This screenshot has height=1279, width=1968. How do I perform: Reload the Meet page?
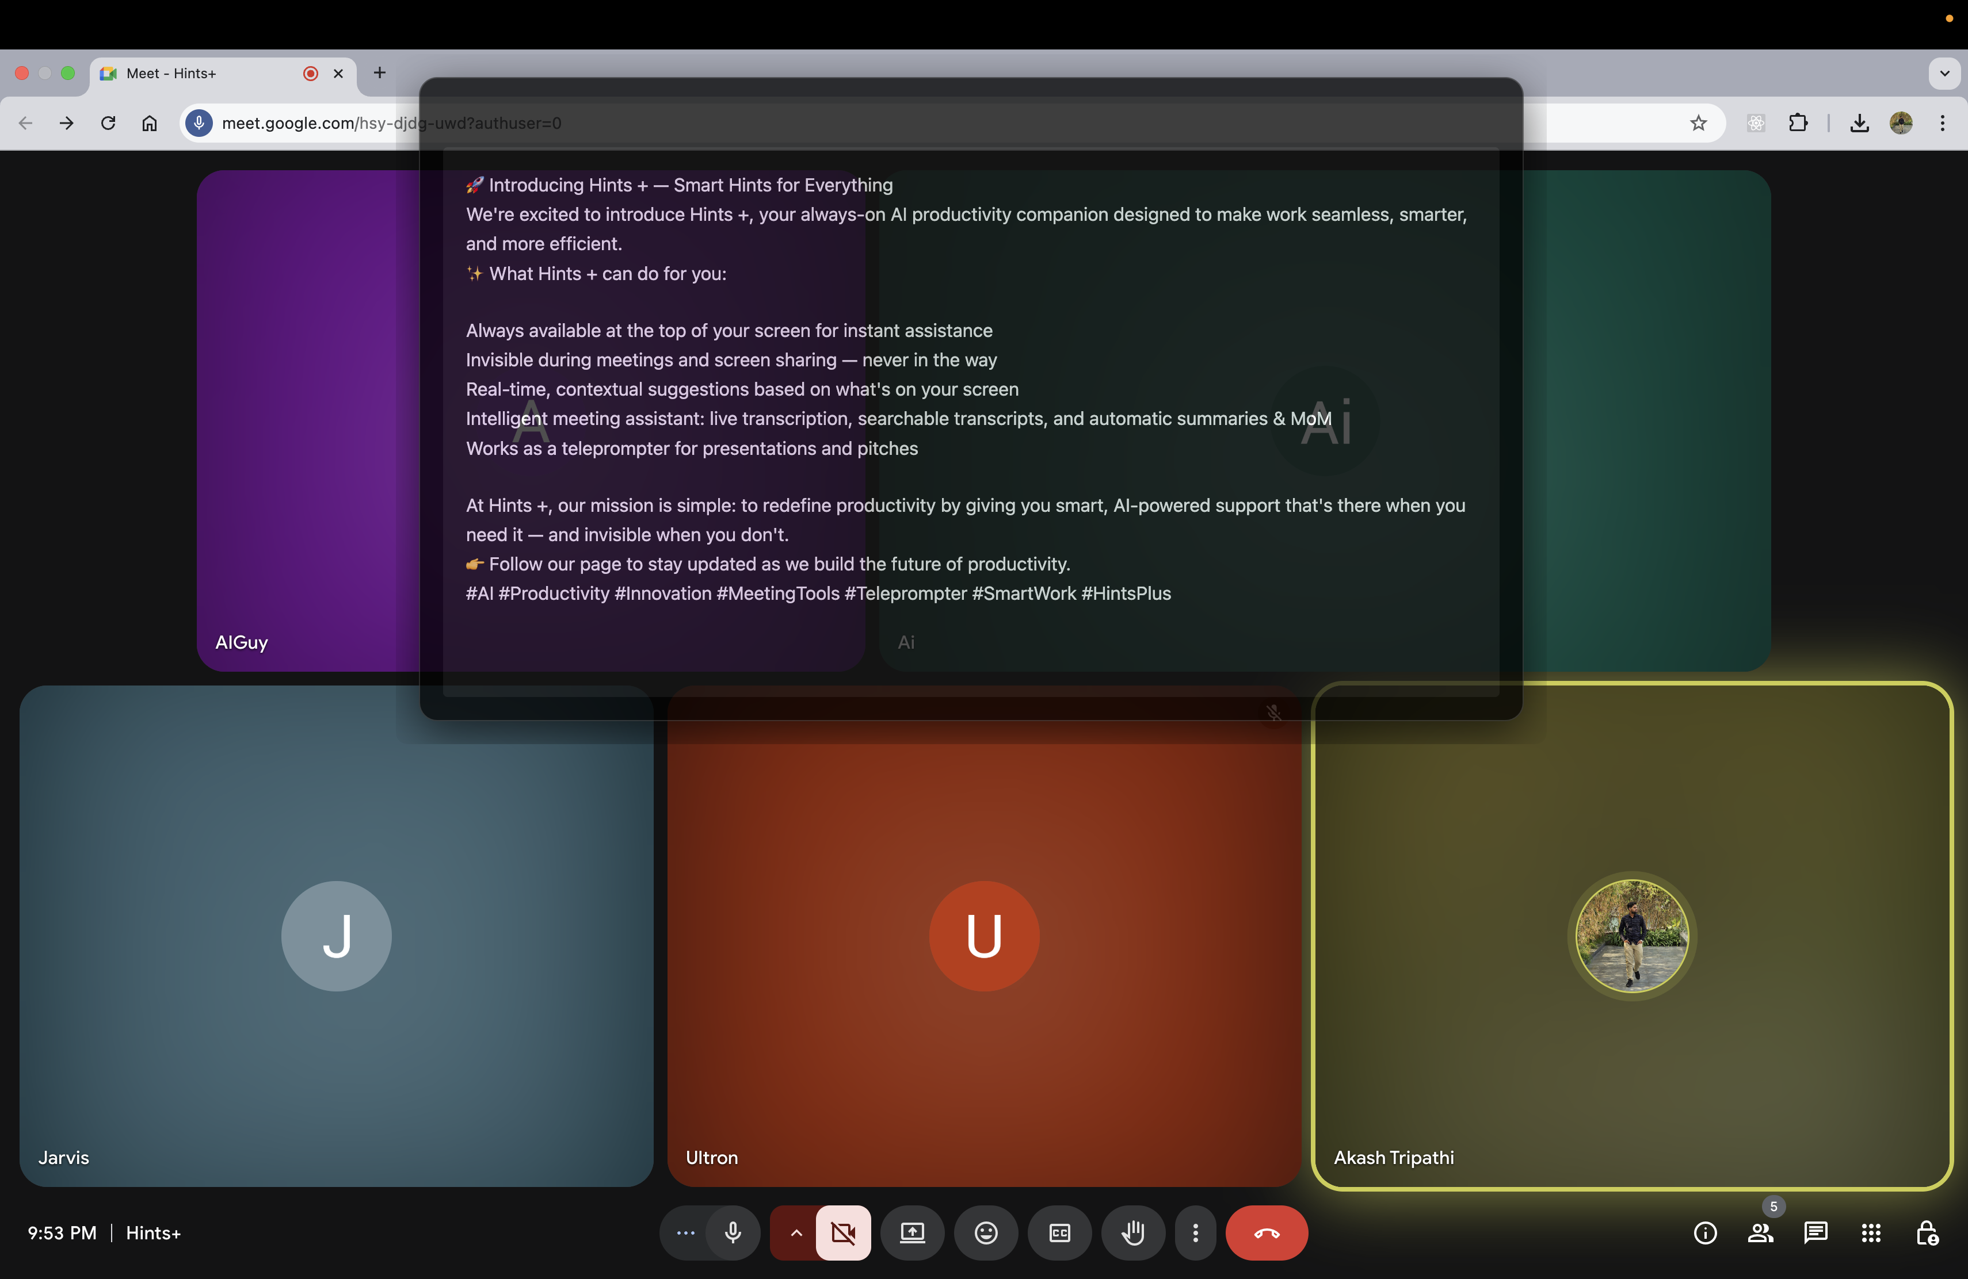[108, 123]
